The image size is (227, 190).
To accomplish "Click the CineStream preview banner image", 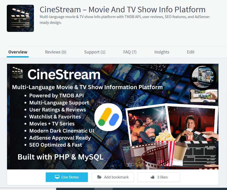I will [113, 116].
